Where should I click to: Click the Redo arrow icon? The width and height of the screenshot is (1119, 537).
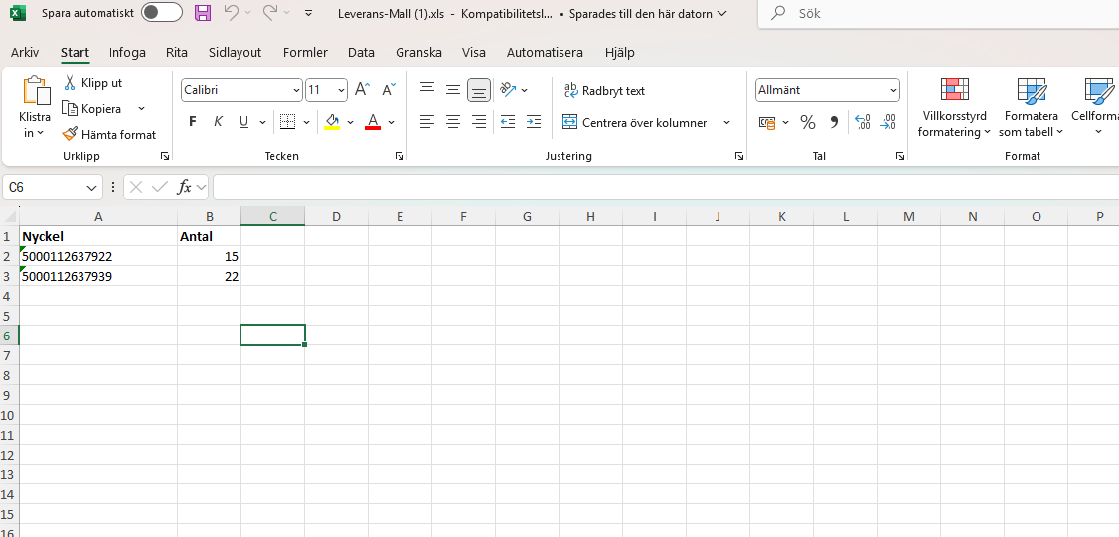tap(269, 13)
